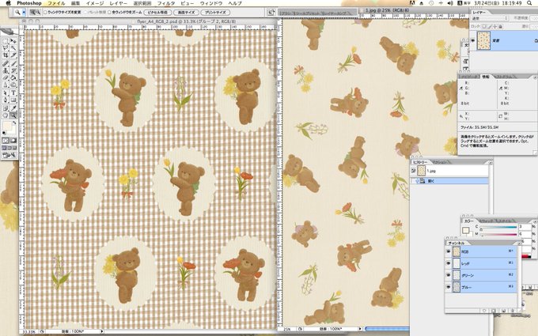Switch to the アクション tab
538x336 pixels.
(439, 163)
